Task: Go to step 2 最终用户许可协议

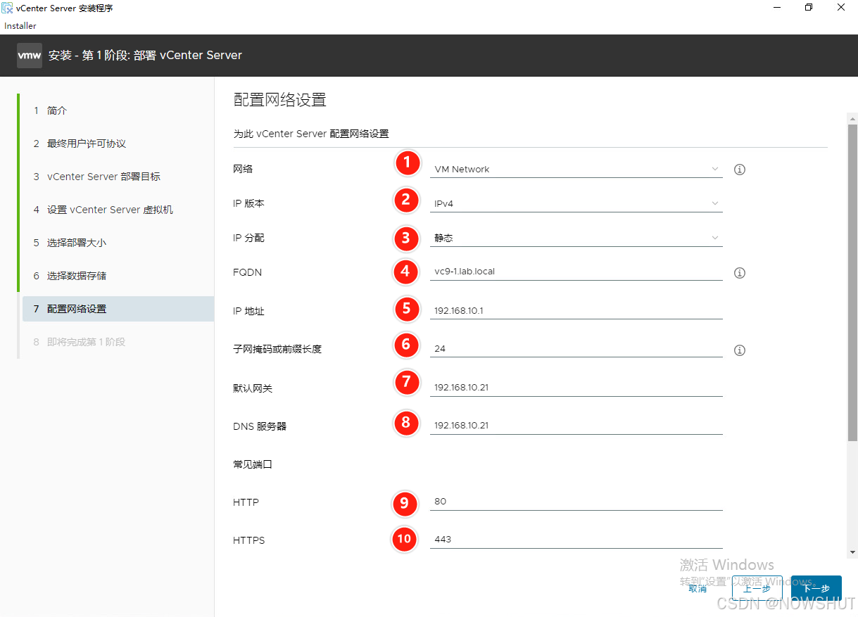Action: click(118, 144)
